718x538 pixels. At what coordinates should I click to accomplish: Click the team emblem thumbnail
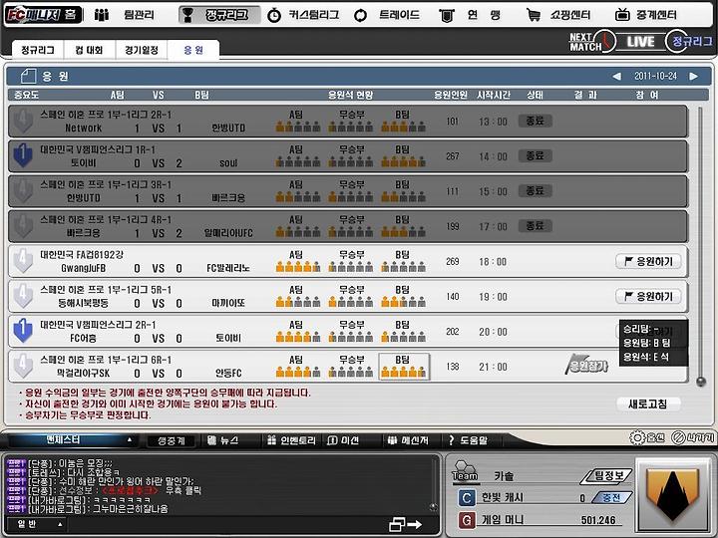pos(673,494)
